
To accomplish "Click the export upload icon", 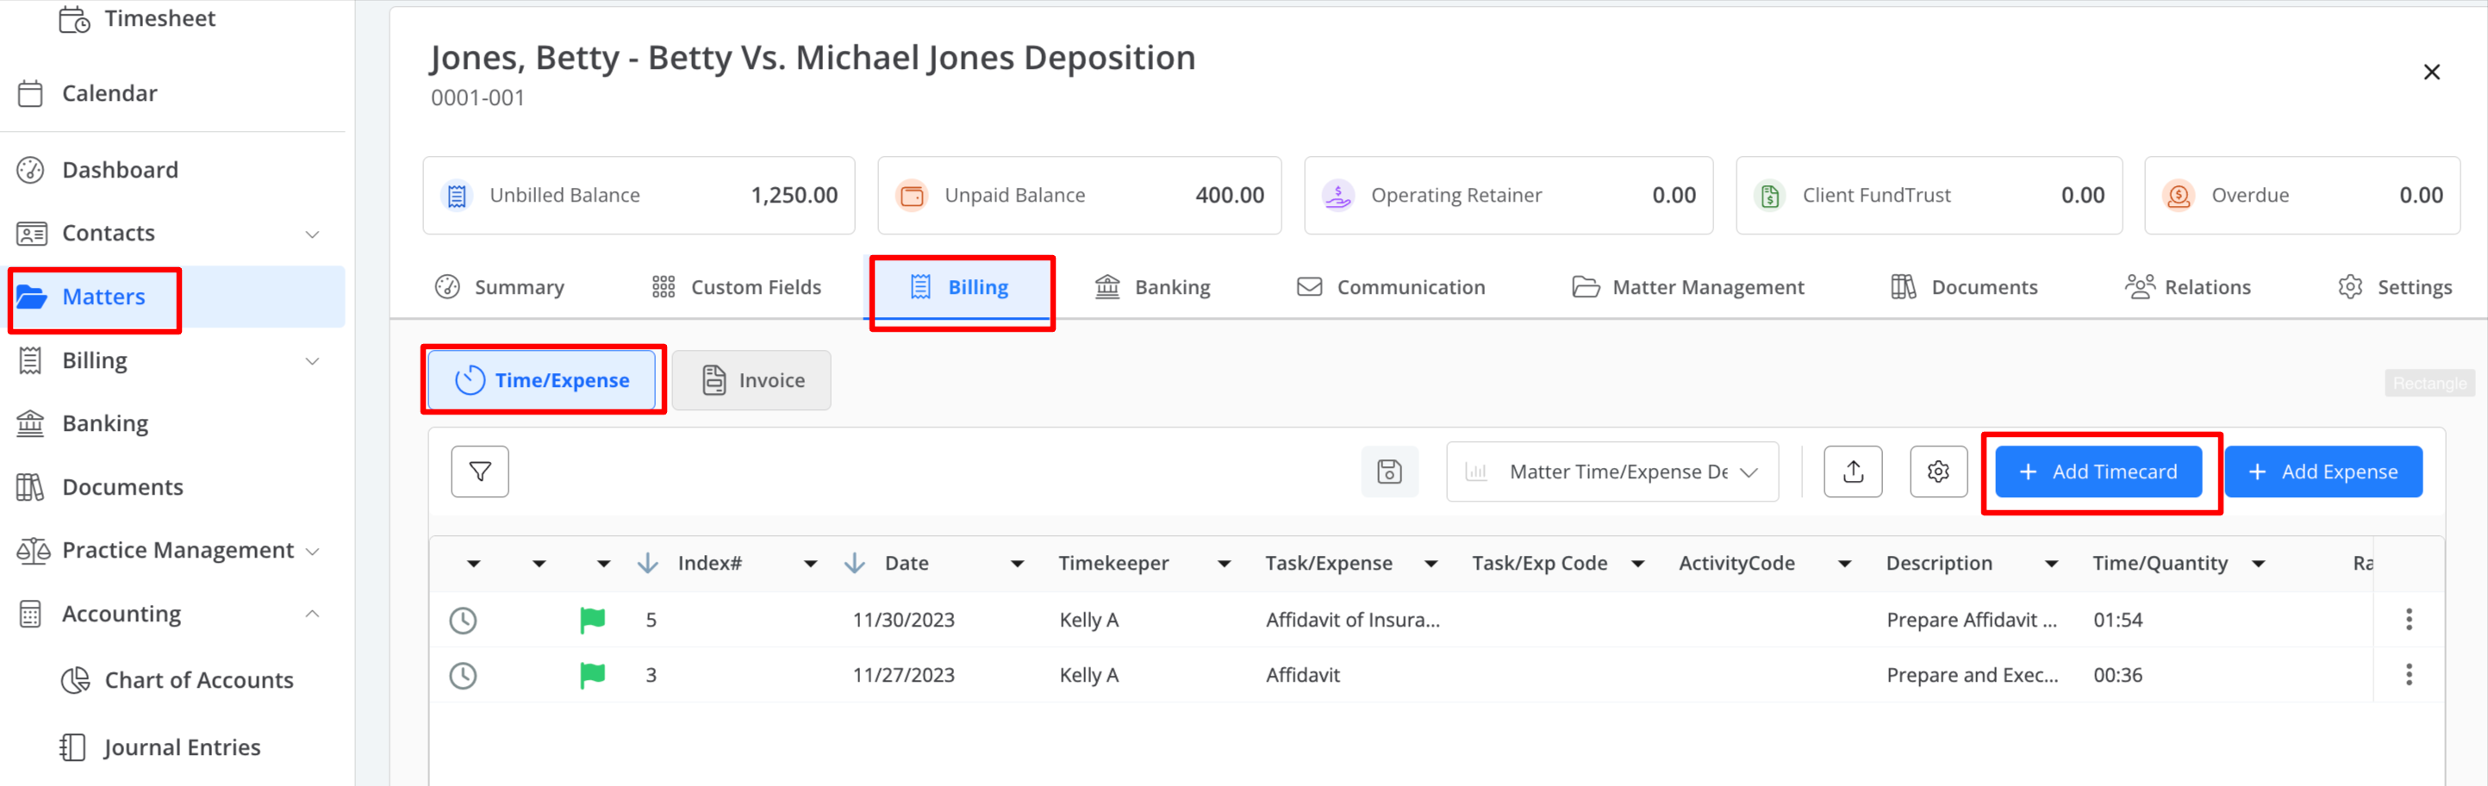I will click(x=1851, y=471).
